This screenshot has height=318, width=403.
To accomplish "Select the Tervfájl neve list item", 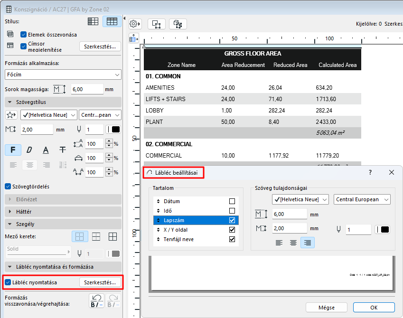I will [x=179, y=239].
